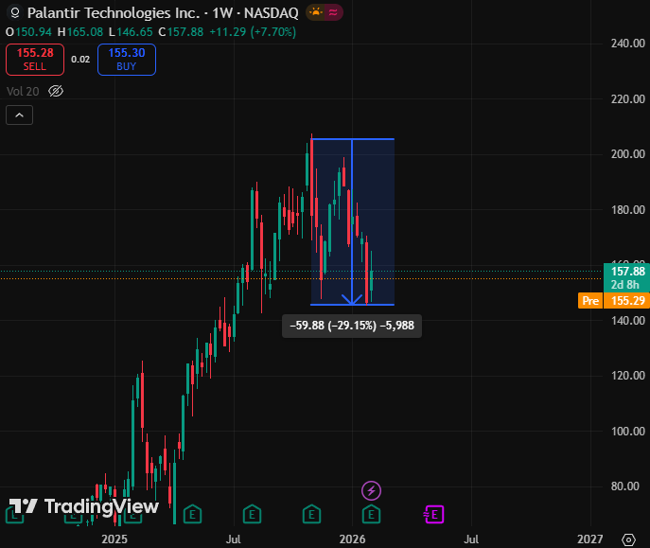Click the 240.00 price scale label
The image size is (650, 548).
[627, 44]
